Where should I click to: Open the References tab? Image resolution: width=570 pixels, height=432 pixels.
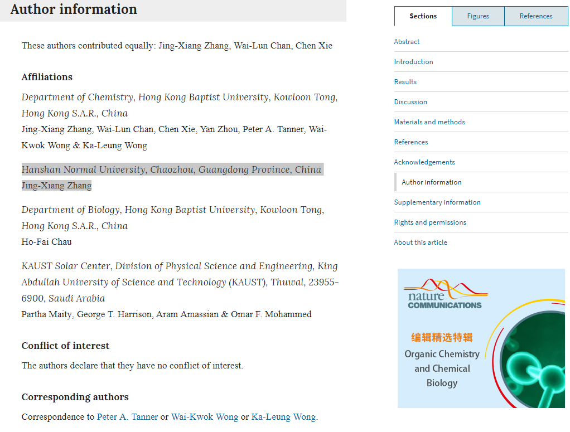[x=536, y=16]
